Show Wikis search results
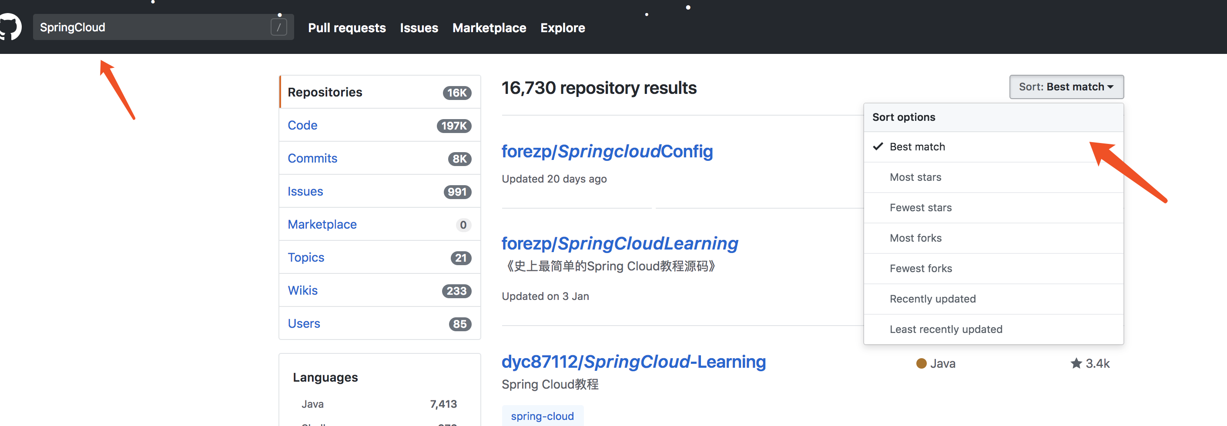 [x=379, y=290]
